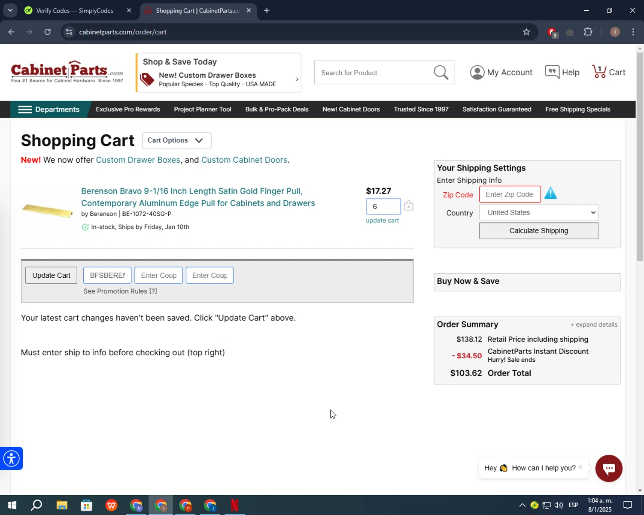
Task: Open See Promotion Rules link
Action: (x=120, y=291)
